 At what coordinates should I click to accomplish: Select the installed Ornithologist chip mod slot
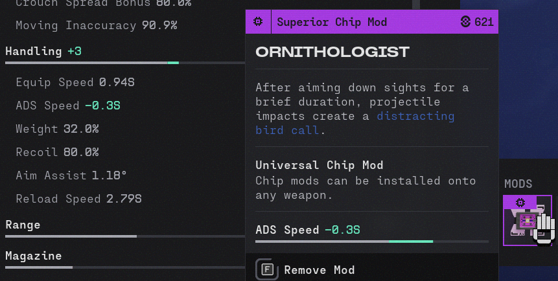(x=528, y=221)
